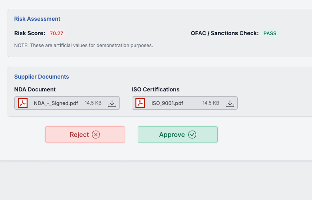Click the PASS sanctions check badge
Viewport: 312px width, 200px height.
tap(270, 33)
